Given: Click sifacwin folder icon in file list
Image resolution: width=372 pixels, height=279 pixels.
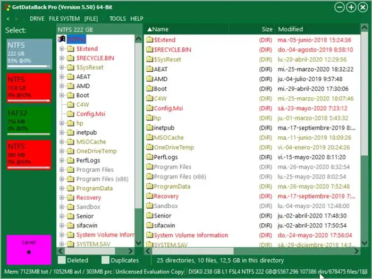Looking at the screenshot, I should click(x=149, y=225).
